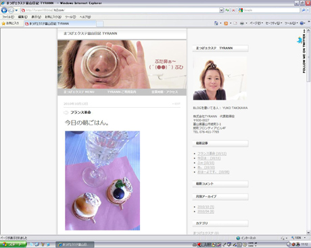Viewport: 311px width, 248px height.
Task: Open a new blank tab
Action: (x=99, y=24)
